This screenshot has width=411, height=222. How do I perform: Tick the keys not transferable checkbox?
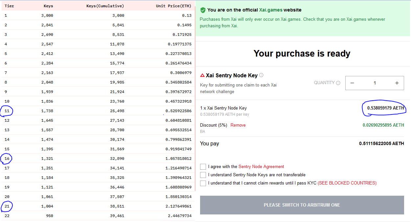click(x=203, y=175)
